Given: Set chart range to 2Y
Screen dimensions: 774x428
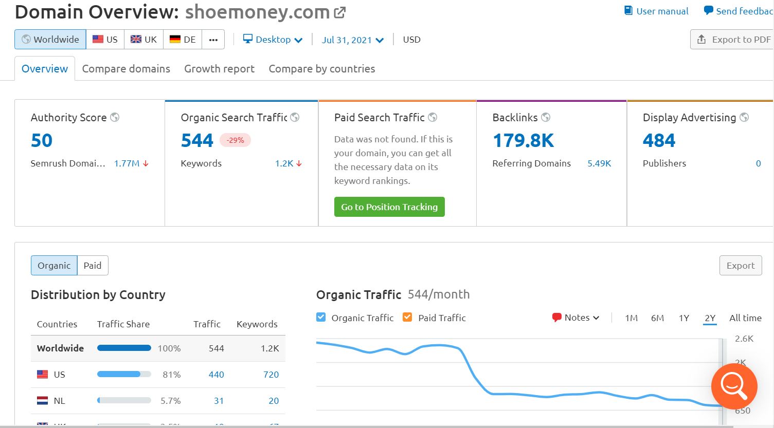Looking at the screenshot, I should [710, 318].
